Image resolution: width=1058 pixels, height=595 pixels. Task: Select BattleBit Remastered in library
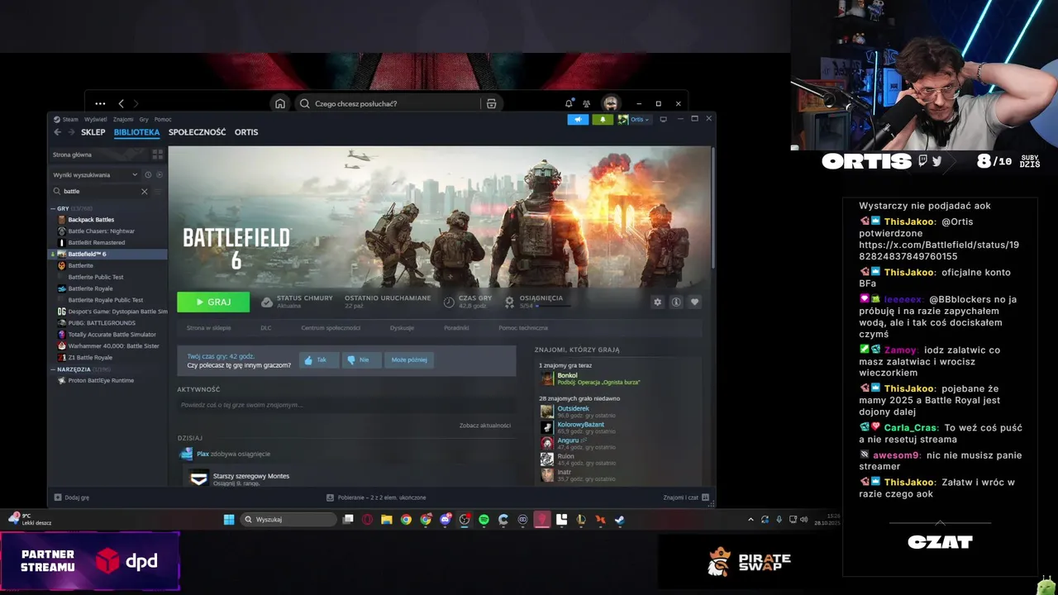(97, 243)
